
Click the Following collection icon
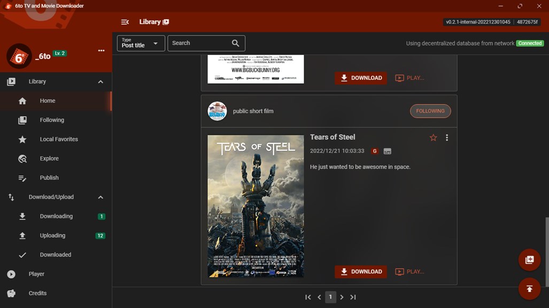[22, 120]
